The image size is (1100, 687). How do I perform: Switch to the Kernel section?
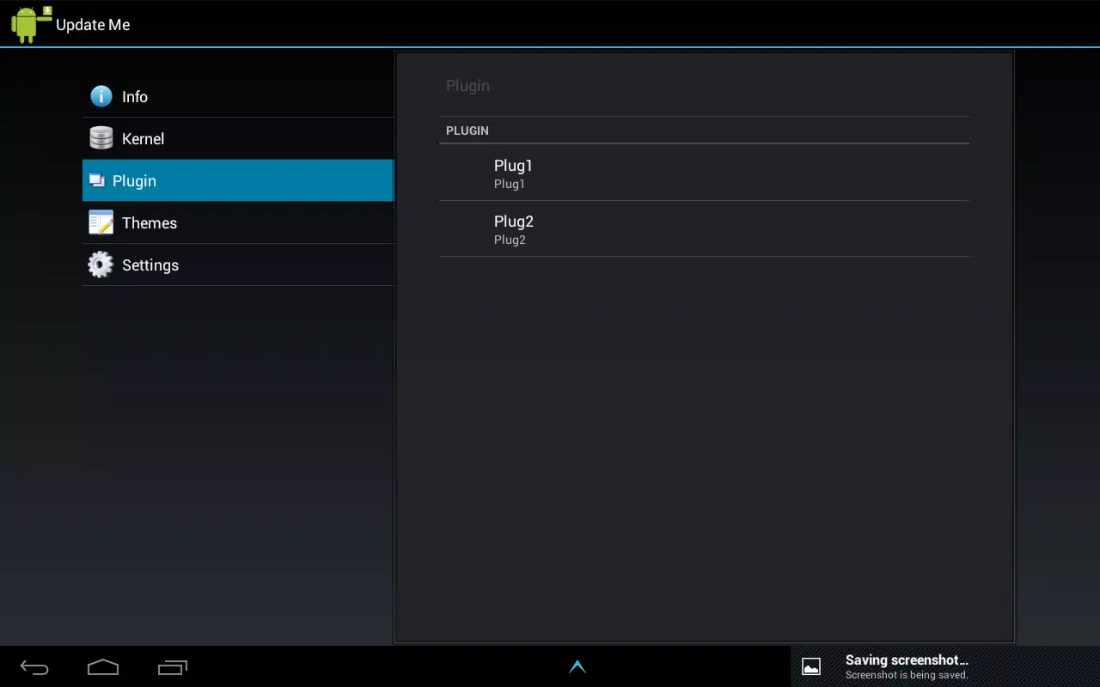(238, 138)
